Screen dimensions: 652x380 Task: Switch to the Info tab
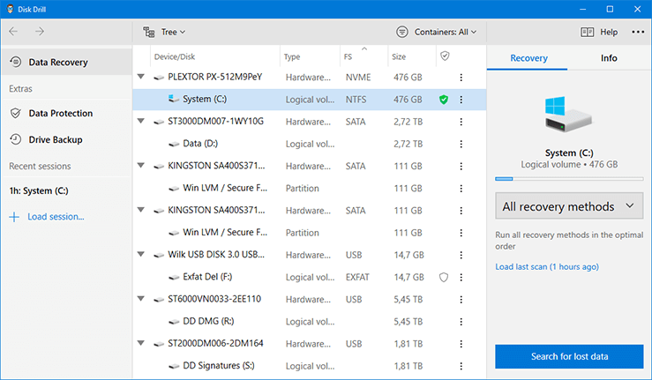tap(609, 58)
